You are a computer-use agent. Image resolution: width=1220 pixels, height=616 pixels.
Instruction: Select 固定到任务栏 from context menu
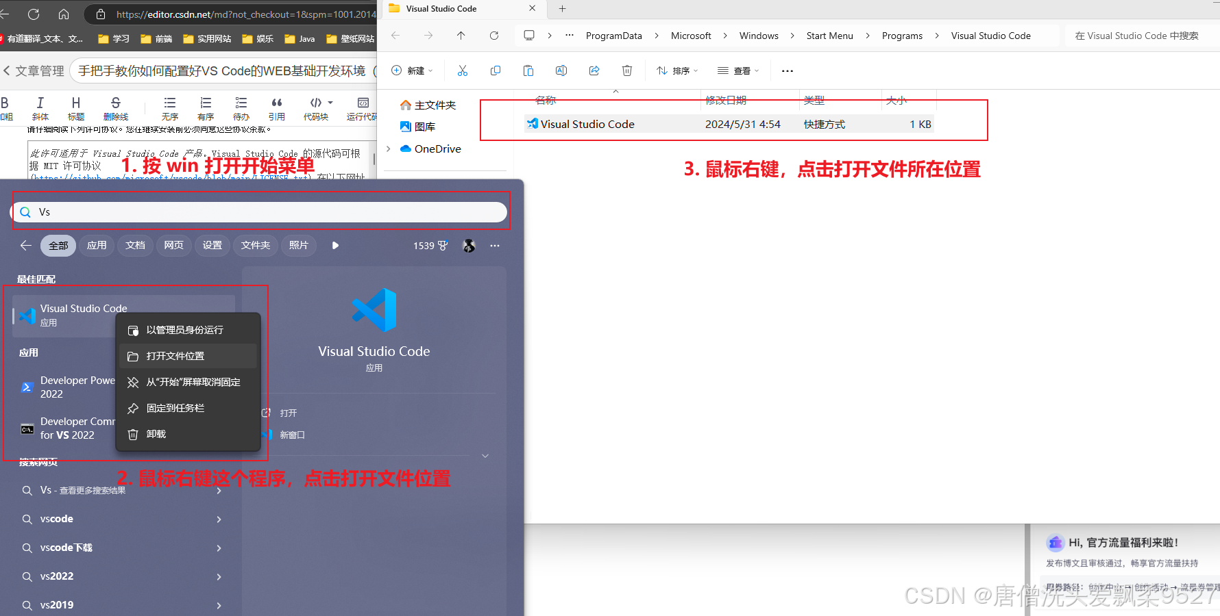click(188, 408)
